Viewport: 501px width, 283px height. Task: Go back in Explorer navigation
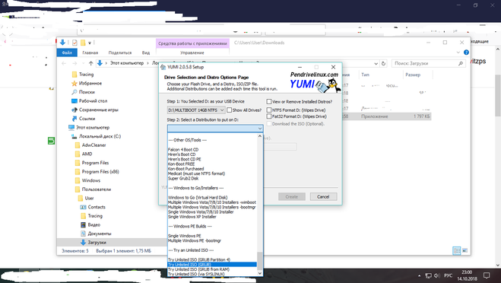[64, 63]
